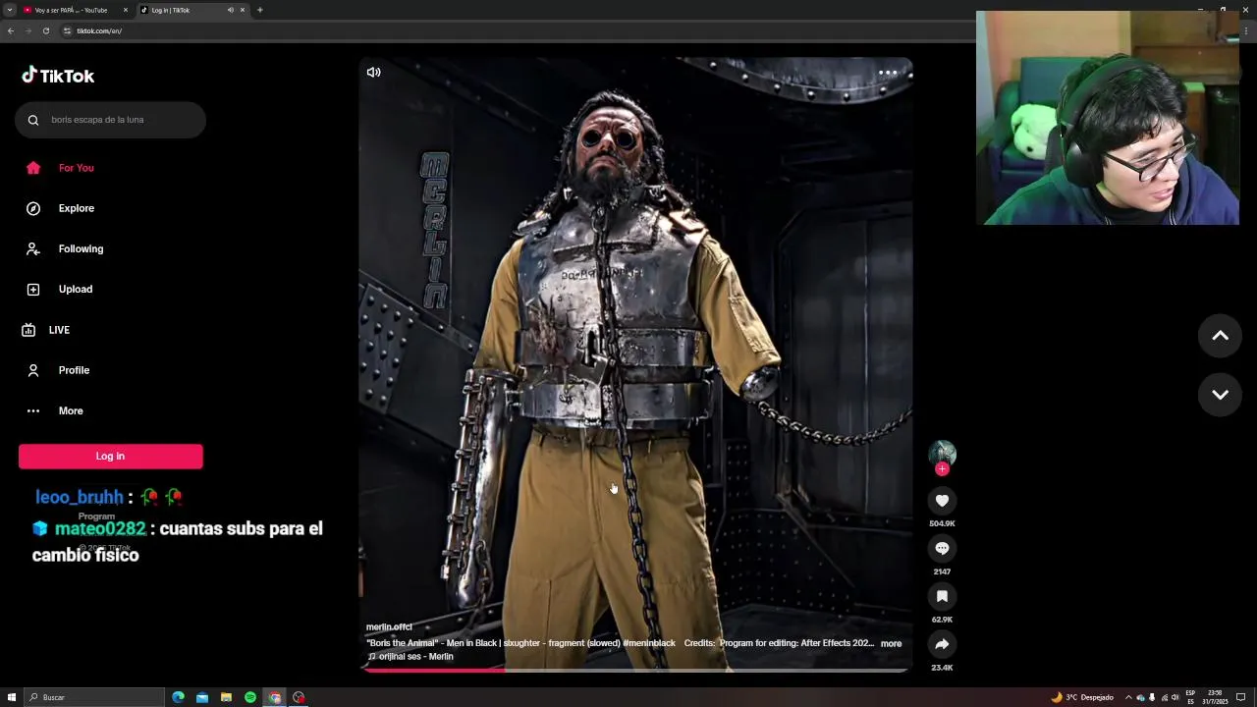Click the Following person icon

[33, 248]
